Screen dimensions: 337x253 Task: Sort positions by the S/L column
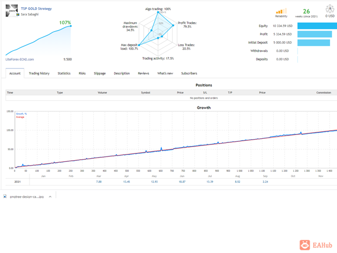coord(205,93)
